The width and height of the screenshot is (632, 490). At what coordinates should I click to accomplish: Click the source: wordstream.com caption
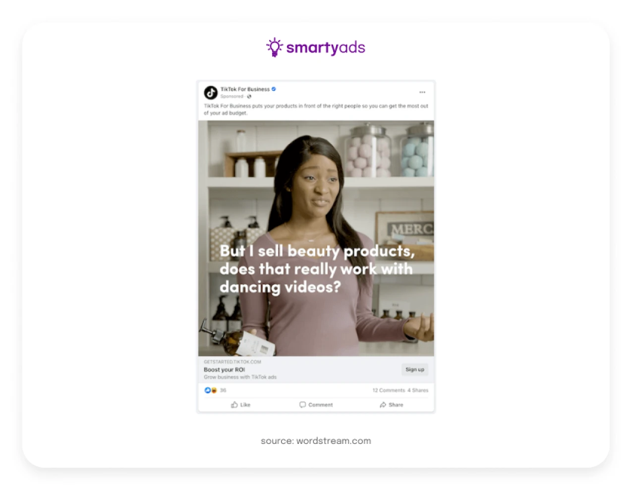point(316,441)
